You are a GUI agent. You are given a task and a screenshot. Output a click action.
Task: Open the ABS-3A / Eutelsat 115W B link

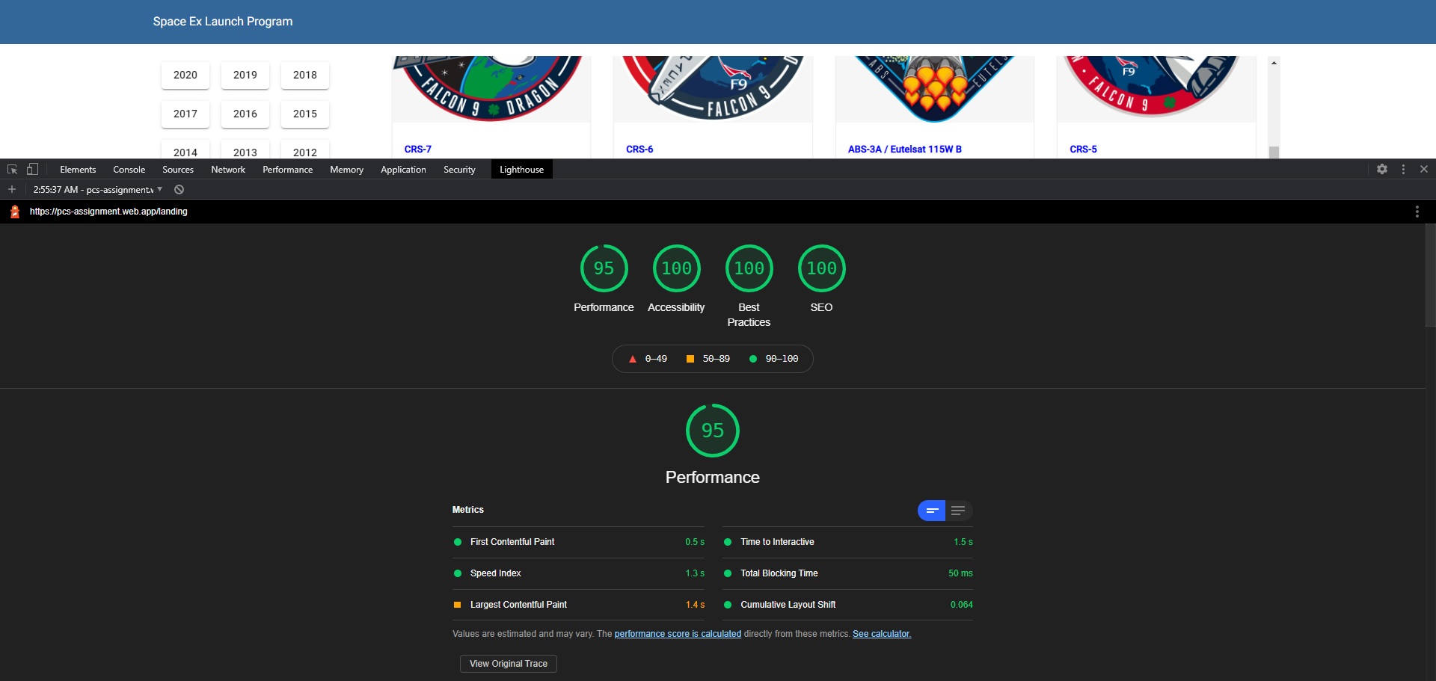pos(905,150)
